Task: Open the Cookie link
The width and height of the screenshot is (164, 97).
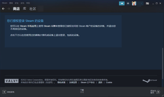Action: (109, 83)
